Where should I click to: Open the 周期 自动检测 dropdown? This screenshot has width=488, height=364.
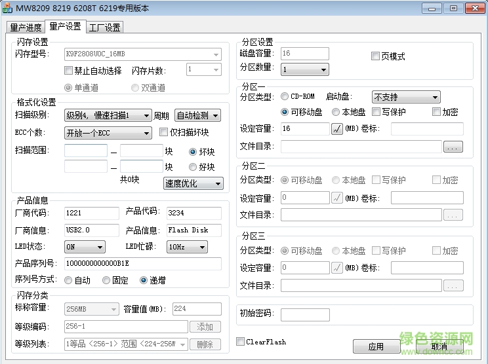197,115
